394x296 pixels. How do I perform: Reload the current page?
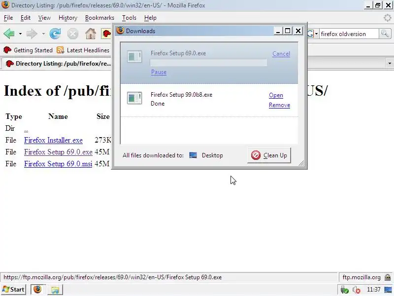point(55,34)
